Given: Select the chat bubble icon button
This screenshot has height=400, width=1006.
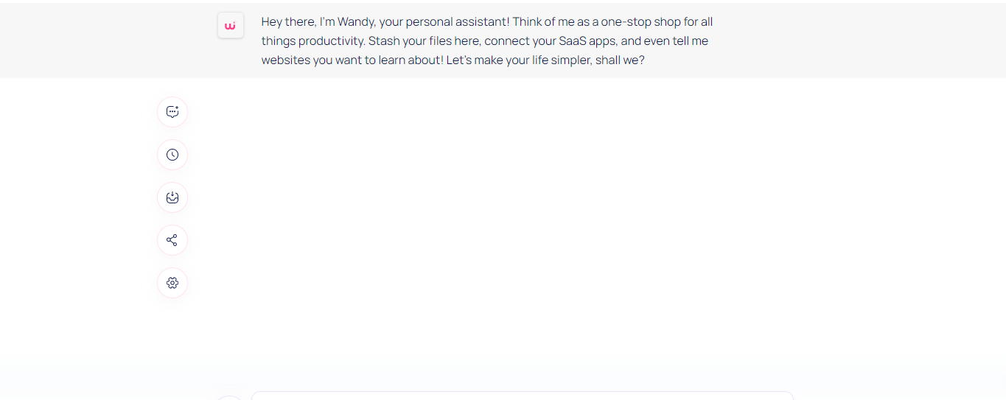Looking at the screenshot, I should (x=172, y=112).
